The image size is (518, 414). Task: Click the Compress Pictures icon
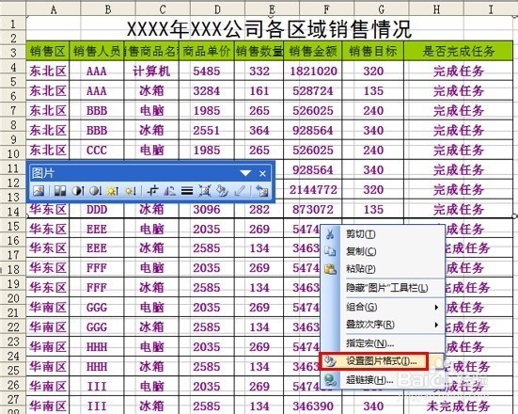[205, 191]
